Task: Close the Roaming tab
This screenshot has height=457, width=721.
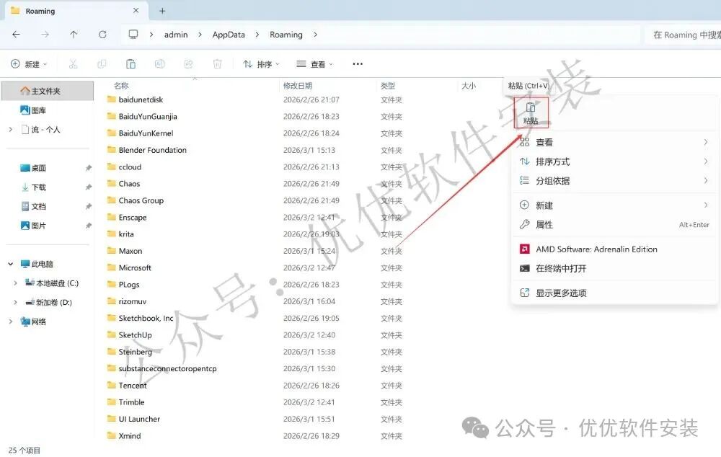Action: tap(136, 11)
